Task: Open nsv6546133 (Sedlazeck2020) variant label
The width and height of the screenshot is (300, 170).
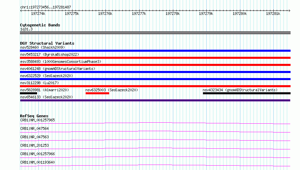Action: [47, 97]
